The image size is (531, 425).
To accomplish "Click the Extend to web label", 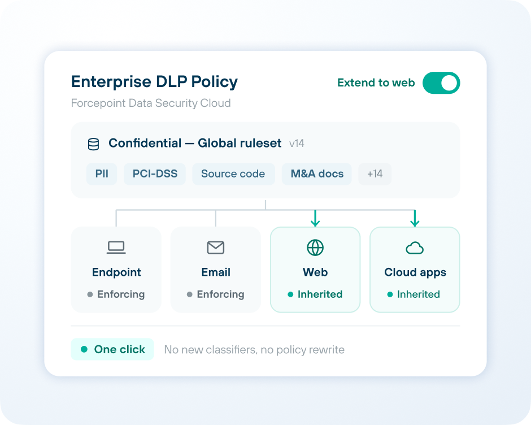I will (x=376, y=83).
